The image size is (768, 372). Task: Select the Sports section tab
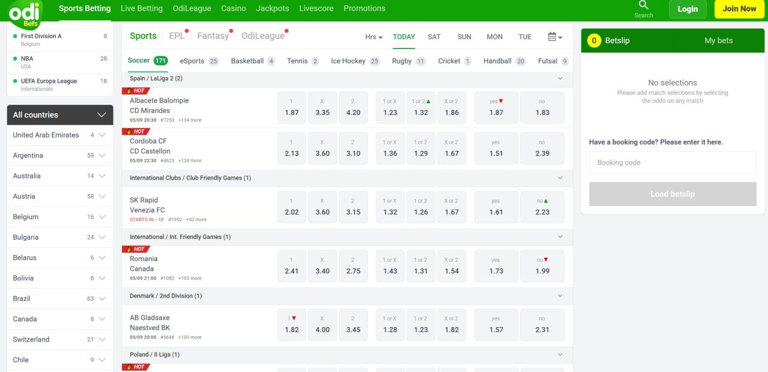143,36
